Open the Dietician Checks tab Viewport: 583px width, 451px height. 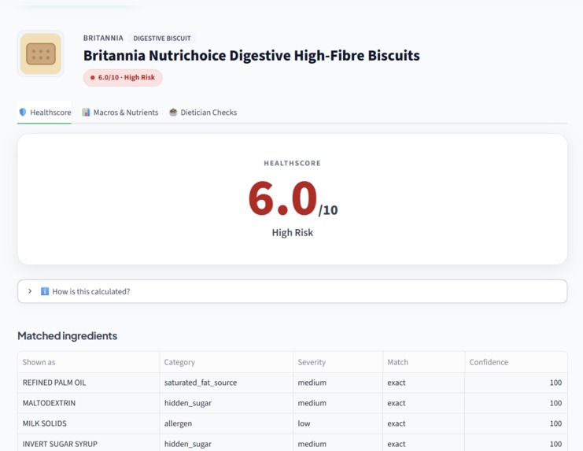[203, 112]
